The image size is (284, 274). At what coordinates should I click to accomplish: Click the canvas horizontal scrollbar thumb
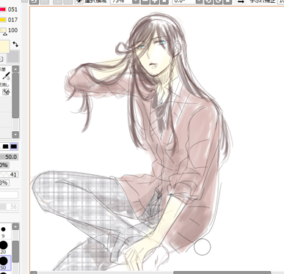222,273
